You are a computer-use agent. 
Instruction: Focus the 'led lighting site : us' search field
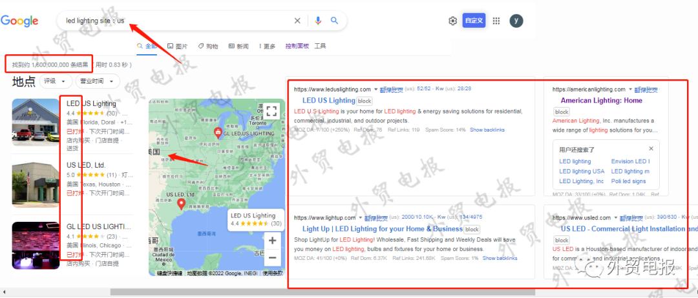(178, 21)
